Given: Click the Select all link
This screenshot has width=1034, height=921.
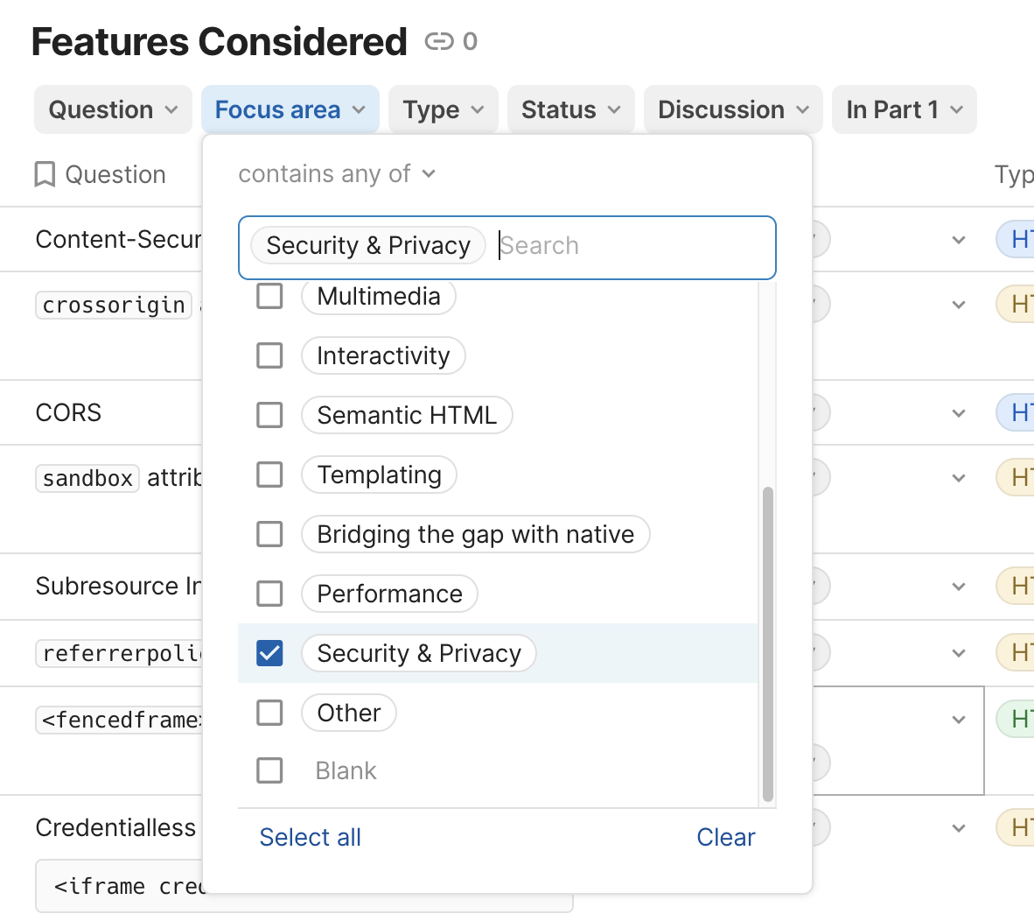Looking at the screenshot, I should click(x=310, y=837).
